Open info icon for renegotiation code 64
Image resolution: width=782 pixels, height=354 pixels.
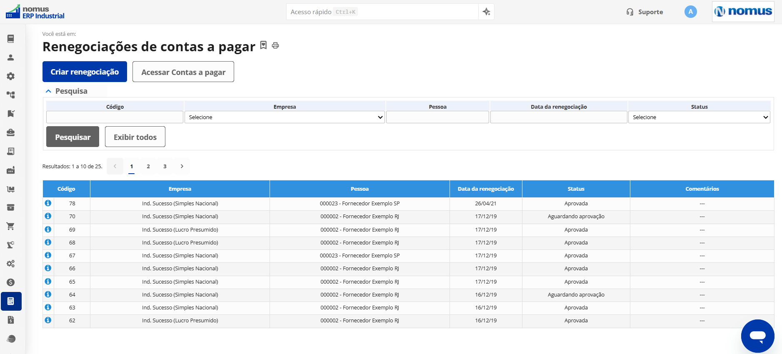(48, 294)
